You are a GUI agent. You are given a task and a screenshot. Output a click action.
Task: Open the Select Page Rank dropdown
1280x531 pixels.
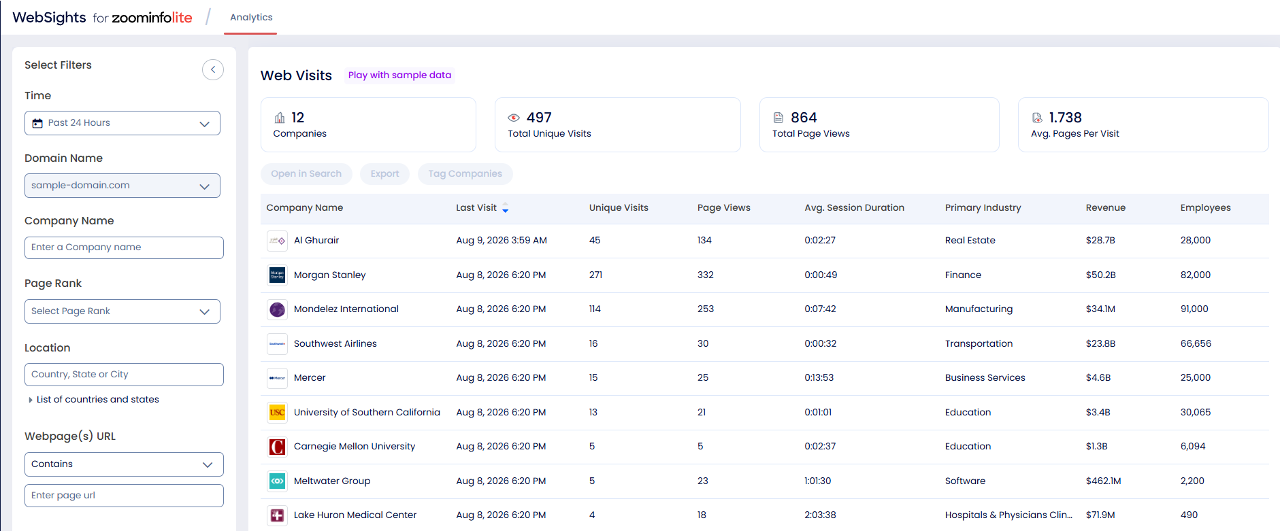122,311
